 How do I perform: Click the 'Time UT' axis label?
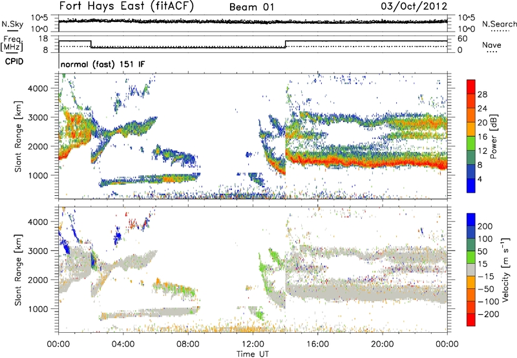253,354
